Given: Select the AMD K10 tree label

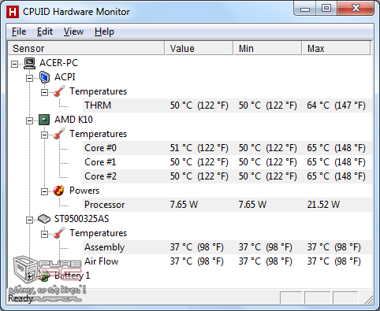Looking at the screenshot, I should click(x=73, y=120).
